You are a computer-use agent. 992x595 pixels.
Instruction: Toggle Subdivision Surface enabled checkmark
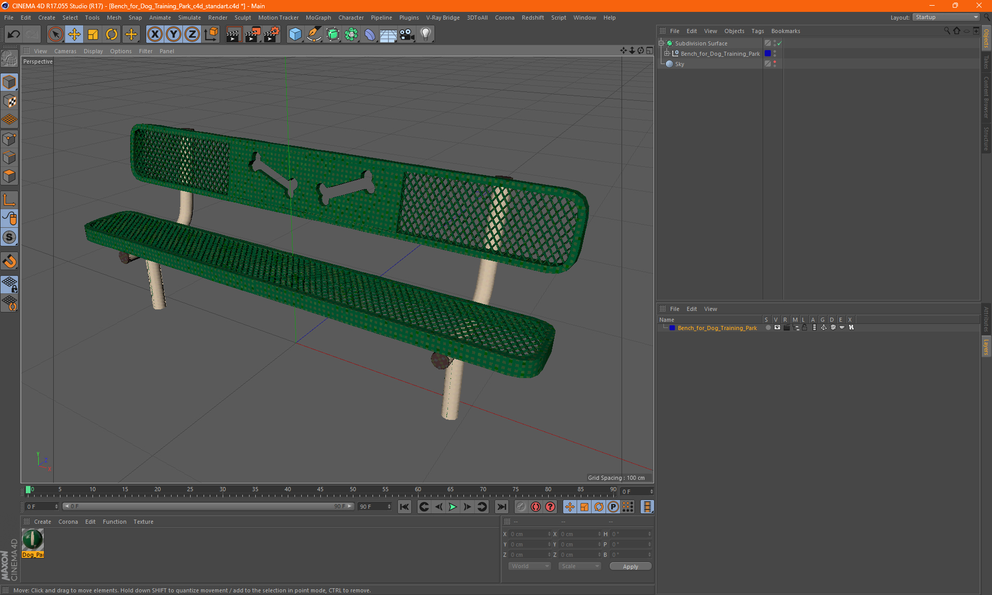(780, 43)
